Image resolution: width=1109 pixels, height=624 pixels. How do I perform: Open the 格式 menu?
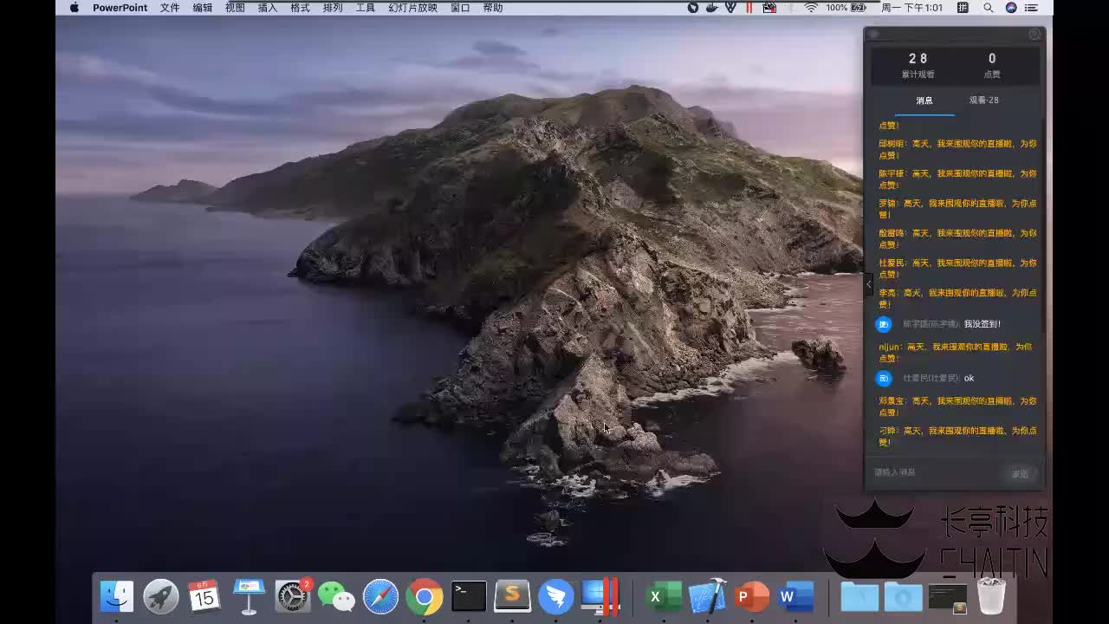click(x=301, y=8)
